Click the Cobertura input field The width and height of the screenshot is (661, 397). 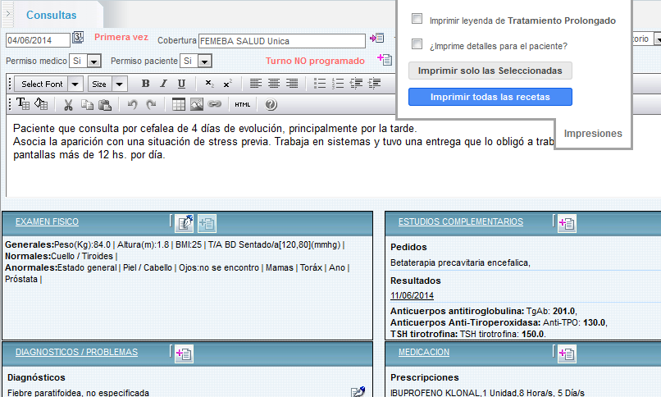[281, 40]
